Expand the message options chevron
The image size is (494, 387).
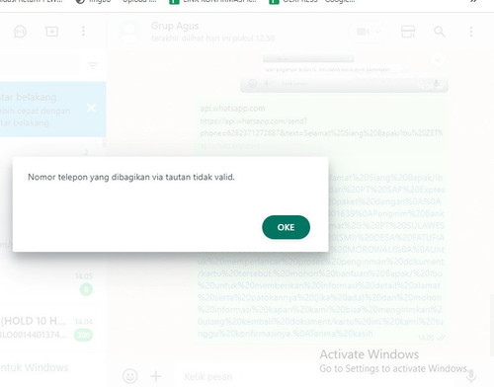tap(438, 60)
